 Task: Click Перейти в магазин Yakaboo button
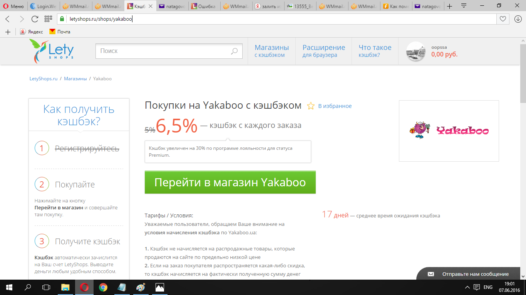tap(230, 182)
